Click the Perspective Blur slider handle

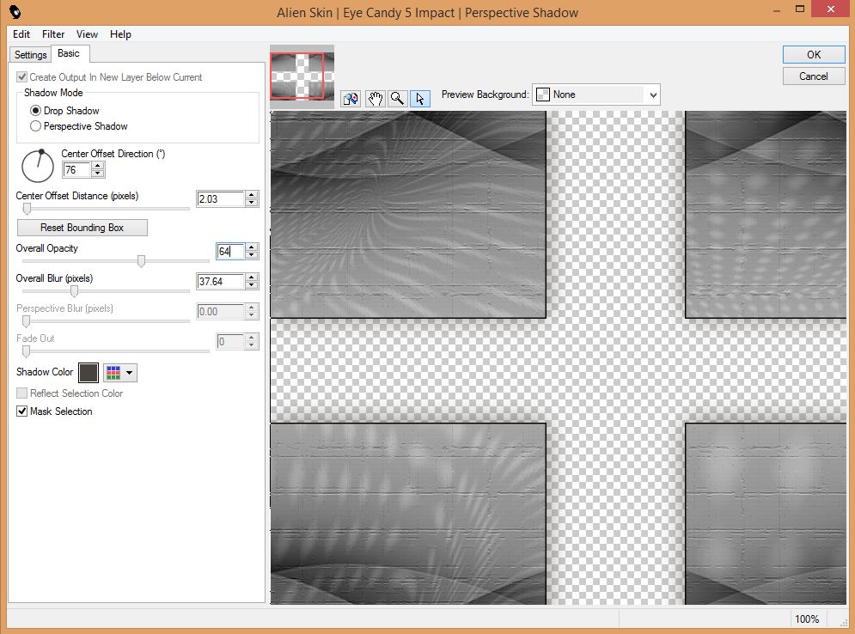click(x=26, y=321)
